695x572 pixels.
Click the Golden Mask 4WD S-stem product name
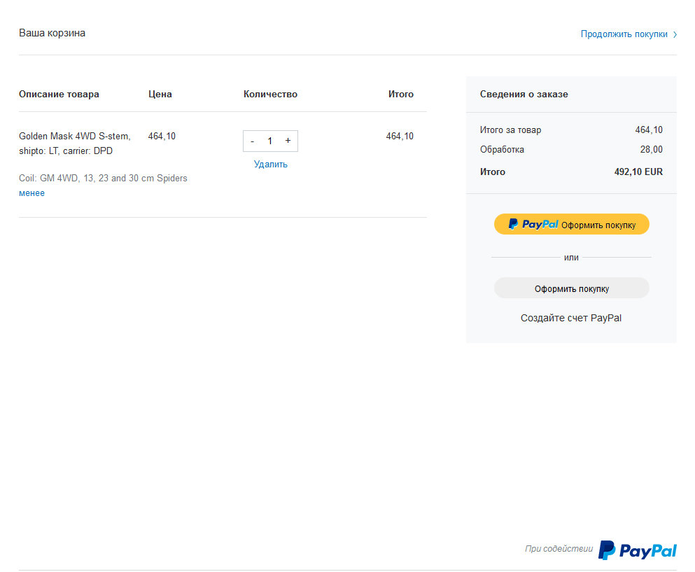point(74,137)
